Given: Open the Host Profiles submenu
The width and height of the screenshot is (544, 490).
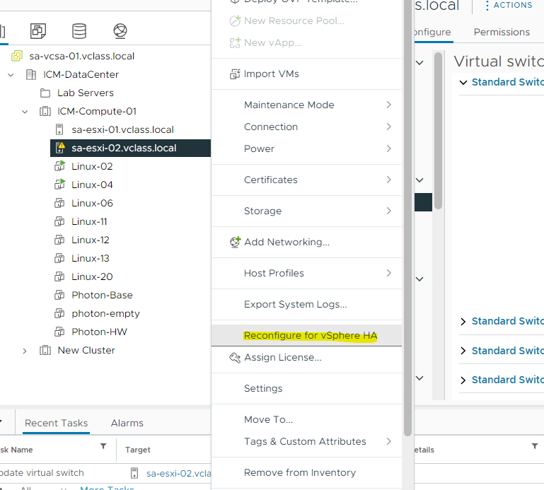Looking at the screenshot, I should (307, 273).
